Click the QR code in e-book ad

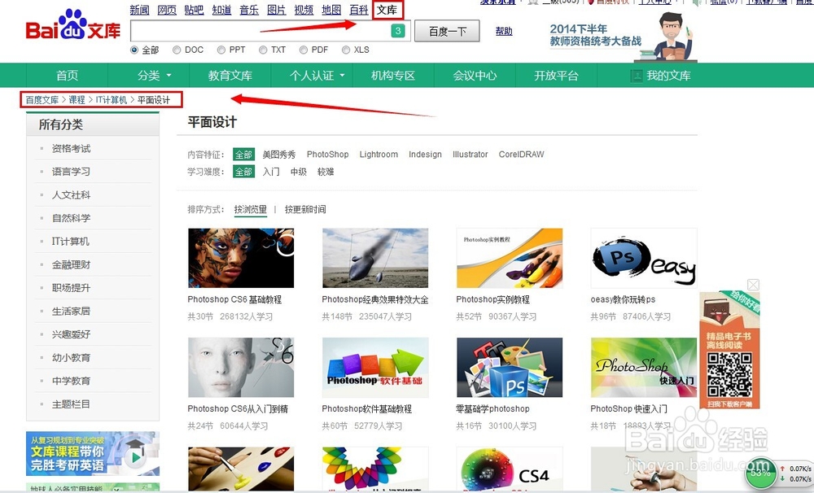(x=729, y=375)
